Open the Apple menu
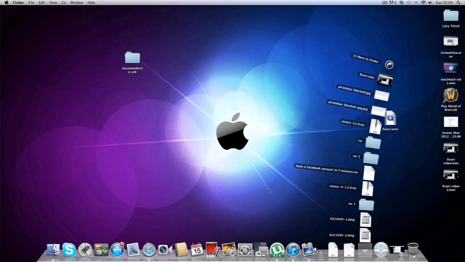This screenshot has height=262, width=465. (6, 3)
